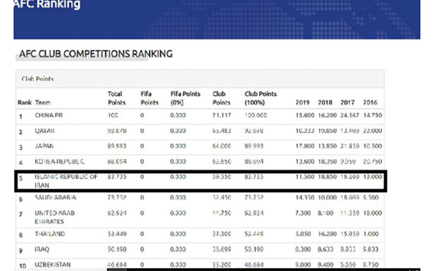The width and height of the screenshot is (434, 271).
Task: Select Korea Republic total points 88.094
Action: click(117, 161)
